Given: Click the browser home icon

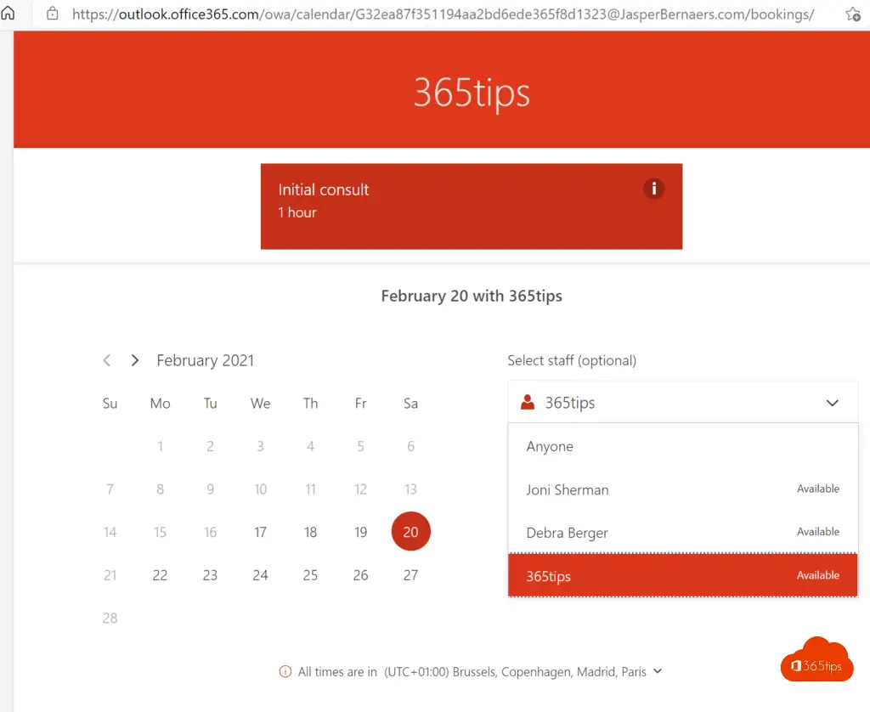Looking at the screenshot, I should coord(8,12).
